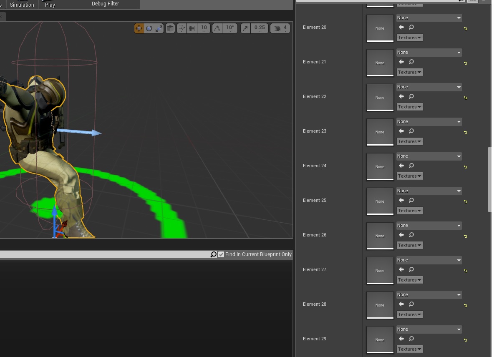The height and width of the screenshot is (357, 494).
Task: Reset Element 24 to default value
Action: coord(465,167)
